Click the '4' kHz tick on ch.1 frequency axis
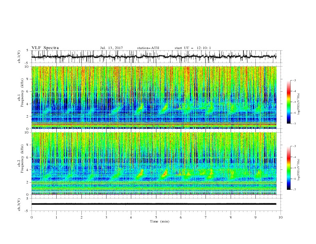Image resolution: width=316 pixels, height=244 pixels. click(28, 104)
